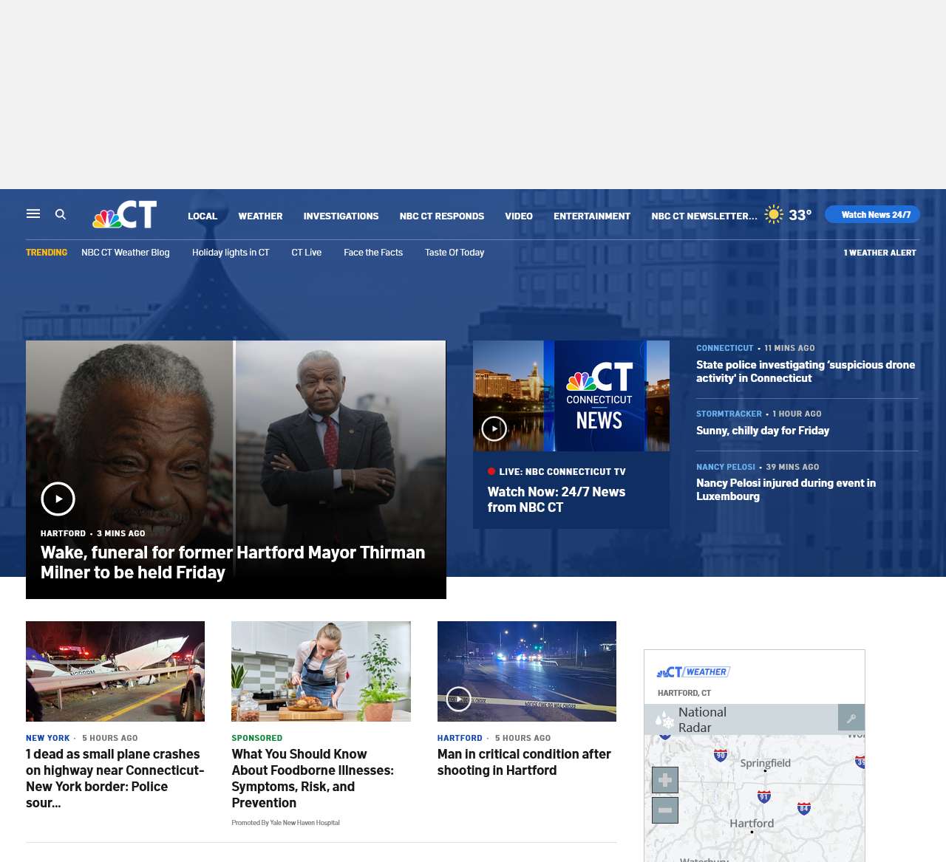The height and width of the screenshot is (862, 946).
Task: Open the hamburger main menu
Action: pos(33,213)
